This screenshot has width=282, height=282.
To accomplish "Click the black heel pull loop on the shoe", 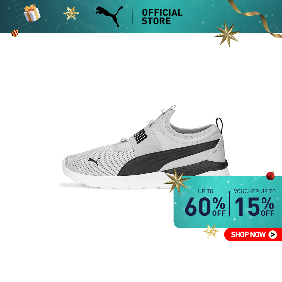I will click(x=219, y=125).
